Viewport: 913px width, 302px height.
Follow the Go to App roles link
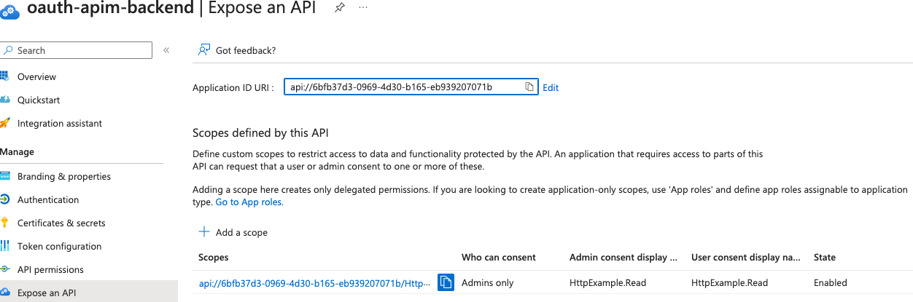pos(249,202)
